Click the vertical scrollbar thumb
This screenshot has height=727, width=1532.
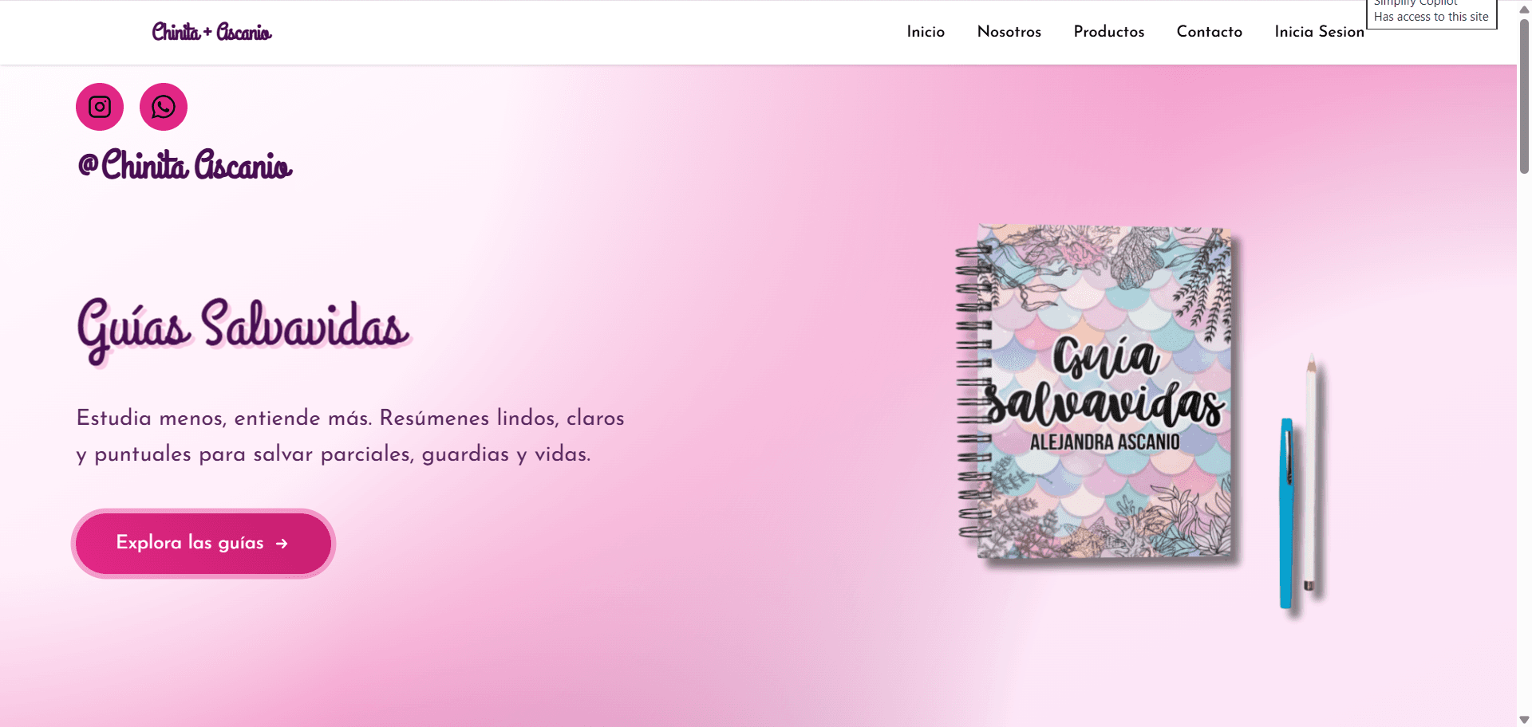pyautogui.click(x=1524, y=96)
